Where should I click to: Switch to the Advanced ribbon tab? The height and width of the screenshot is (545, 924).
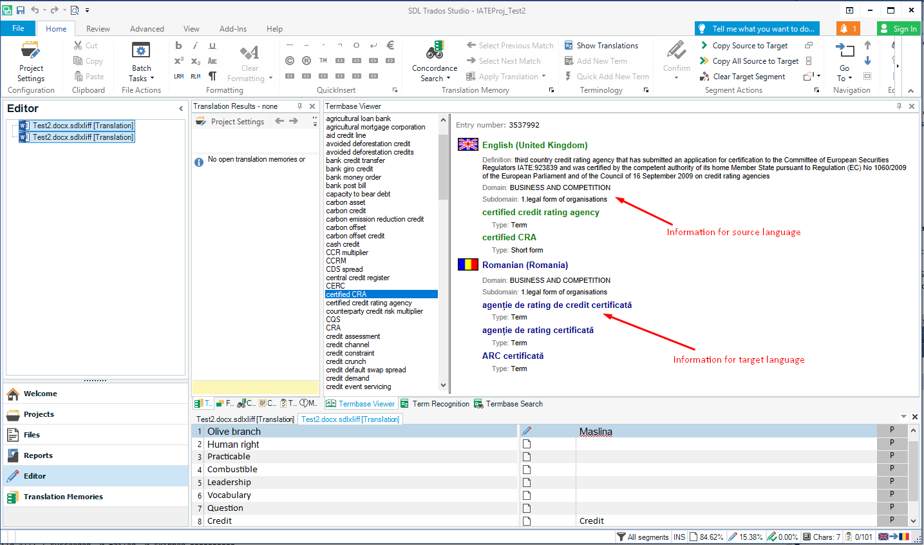(147, 29)
